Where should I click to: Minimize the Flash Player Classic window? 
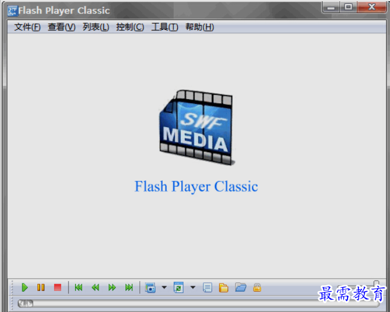[331, 7]
